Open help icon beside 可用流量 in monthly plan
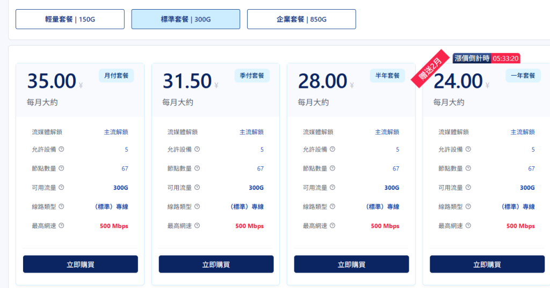 click(61, 188)
